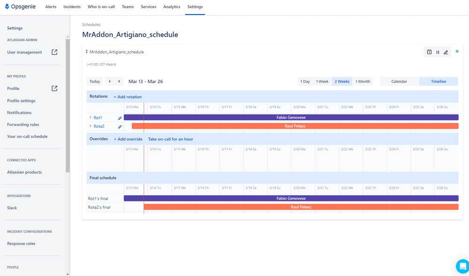
Task: Switch to the Who is on-call tab
Action: tap(101, 7)
